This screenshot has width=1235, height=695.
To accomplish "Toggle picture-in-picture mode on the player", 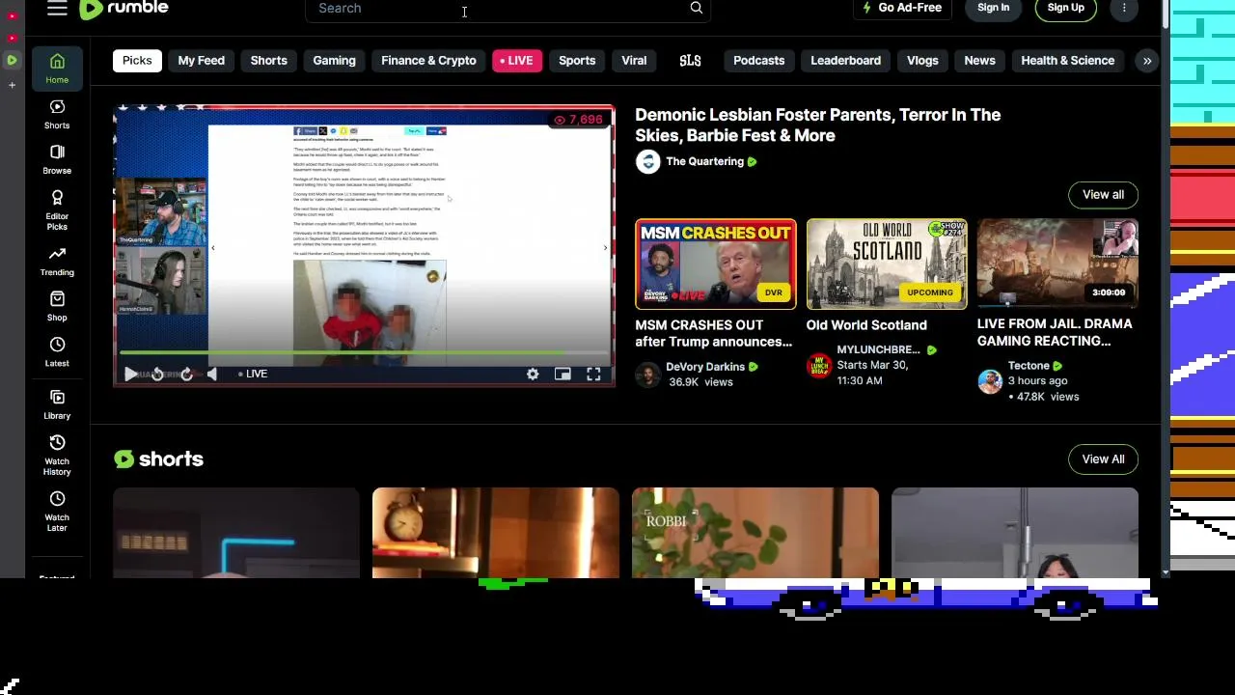I will coord(563,374).
